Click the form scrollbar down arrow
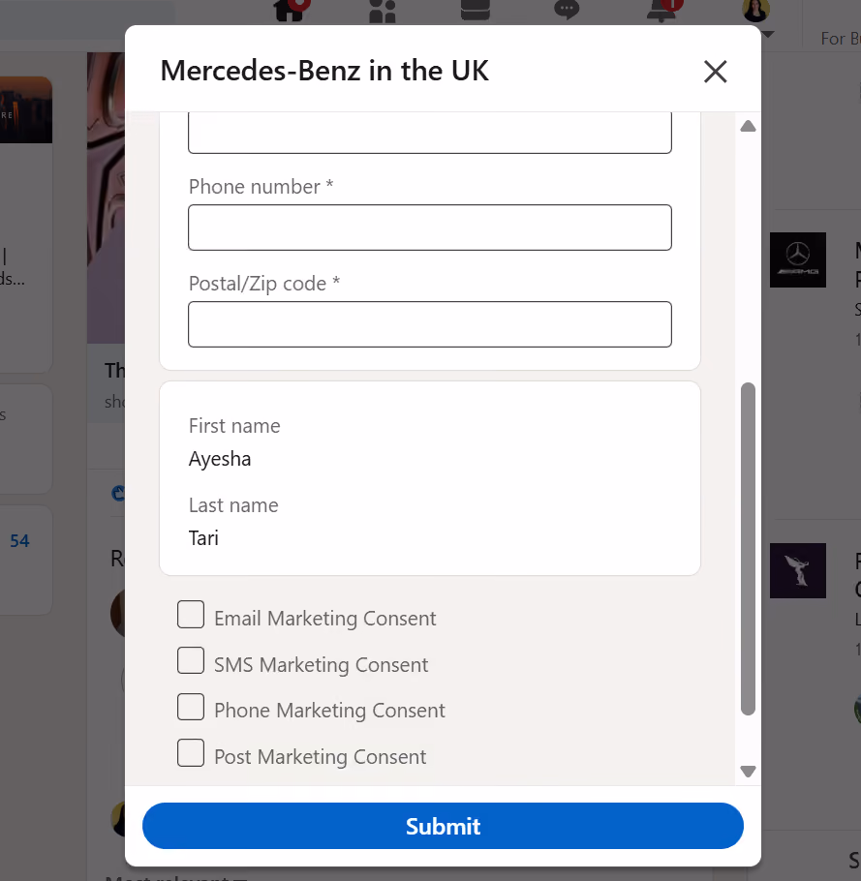861x881 pixels. (x=748, y=772)
